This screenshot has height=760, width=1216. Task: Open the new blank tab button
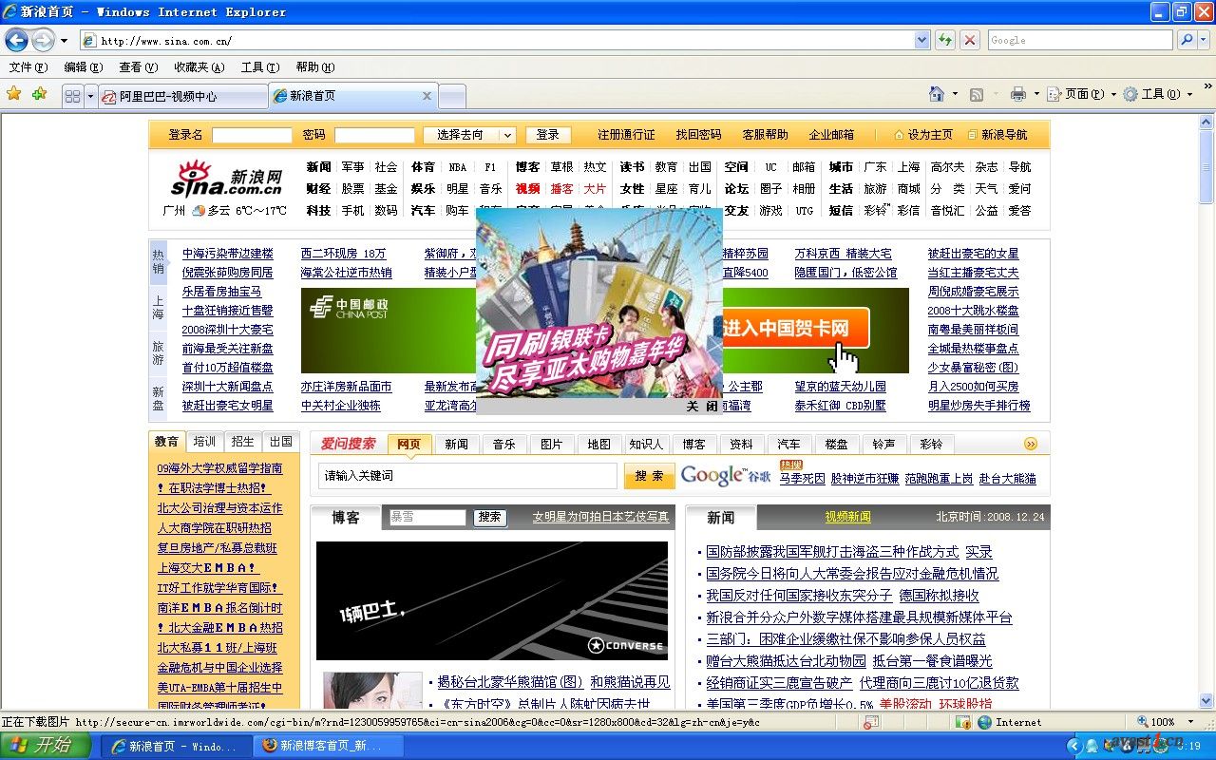click(x=451, y=96)
